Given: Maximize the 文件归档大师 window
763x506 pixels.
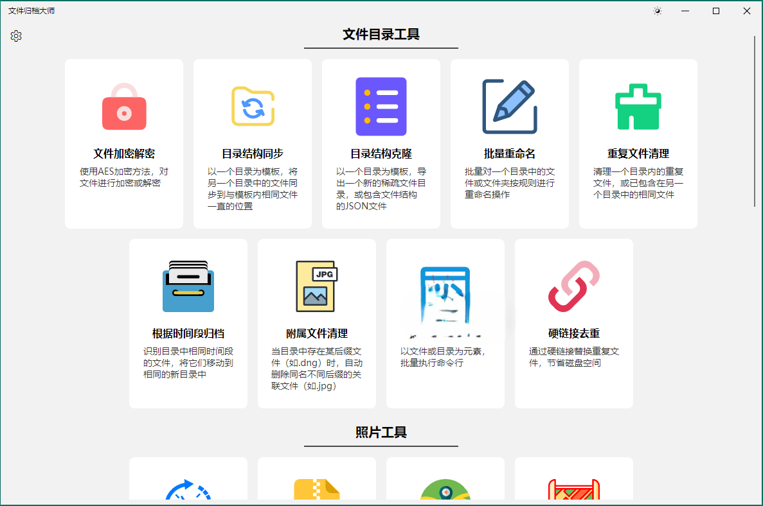Looking at the screenshot, I should (x=716, y=11).
